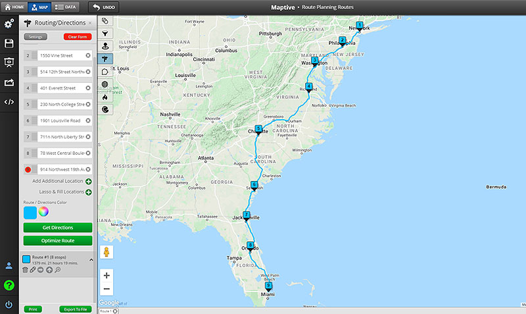Open the filter tool in map toolbar
Screen dimensions: 526x314
click(x=105, y=33)
